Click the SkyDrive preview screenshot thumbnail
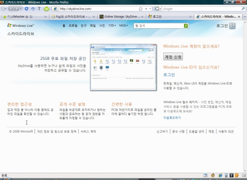 (x=123, y=67)
